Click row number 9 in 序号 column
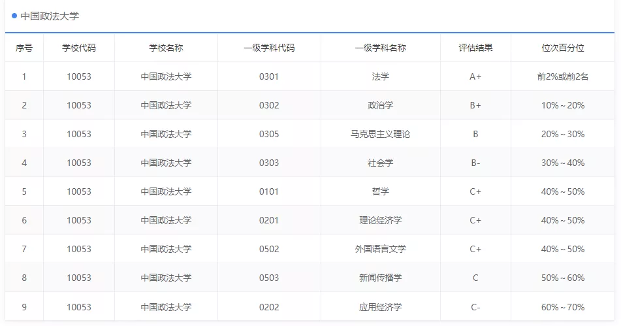Image resolution: width=621 pixels, height=326 pixels. pyautogui.click(x=24, y=307)
